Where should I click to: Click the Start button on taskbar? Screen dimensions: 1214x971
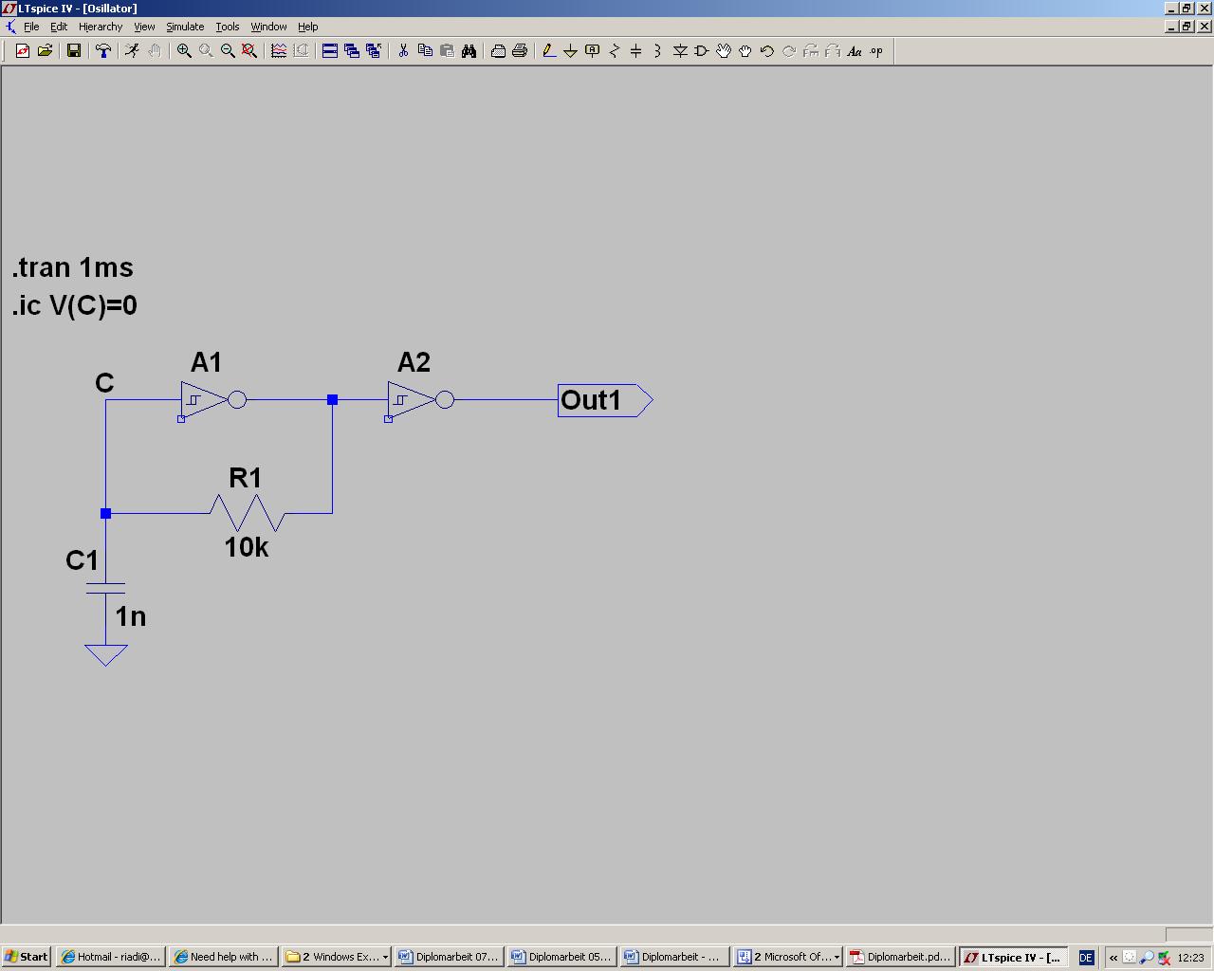[27, 957]
